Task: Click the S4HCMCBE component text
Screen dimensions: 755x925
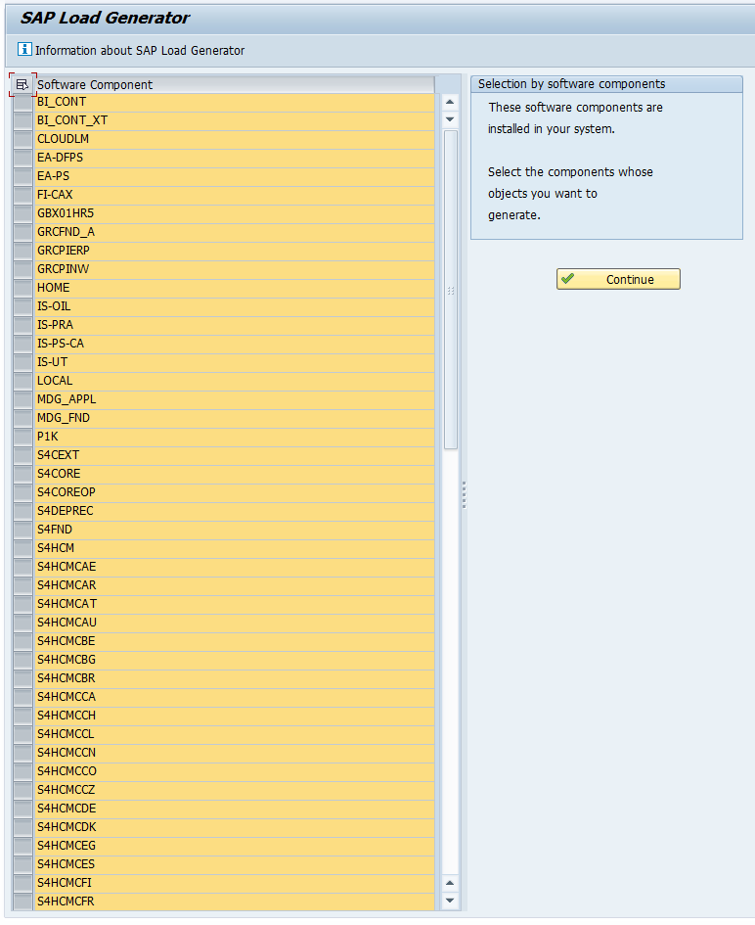Action: pos(66,641)
